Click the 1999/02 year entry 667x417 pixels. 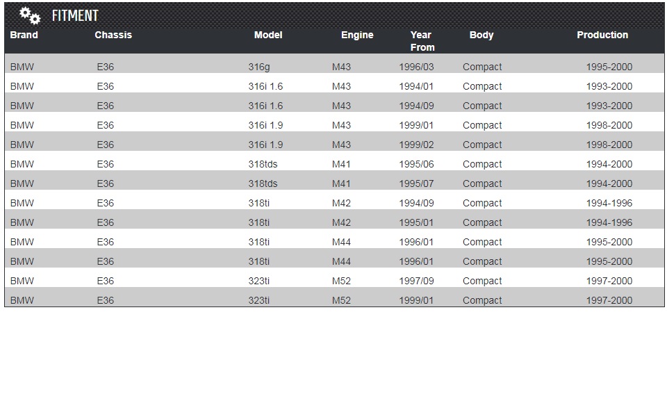[416, 145]
